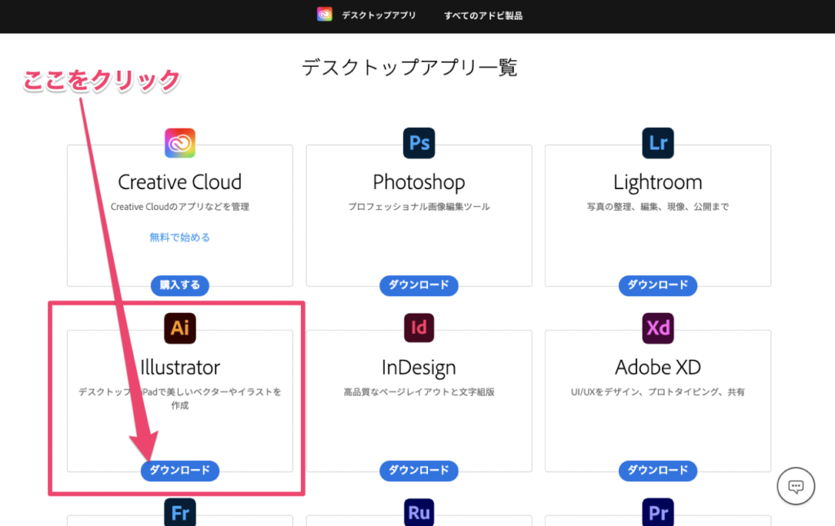Select the InDesign Id icon

[x=418, y=328]
